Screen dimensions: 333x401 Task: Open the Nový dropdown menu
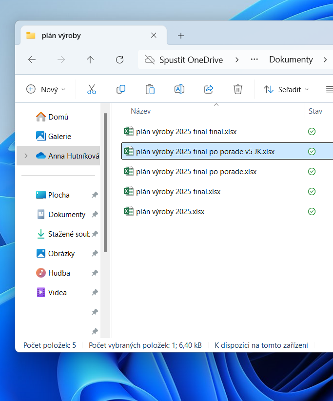45,89
